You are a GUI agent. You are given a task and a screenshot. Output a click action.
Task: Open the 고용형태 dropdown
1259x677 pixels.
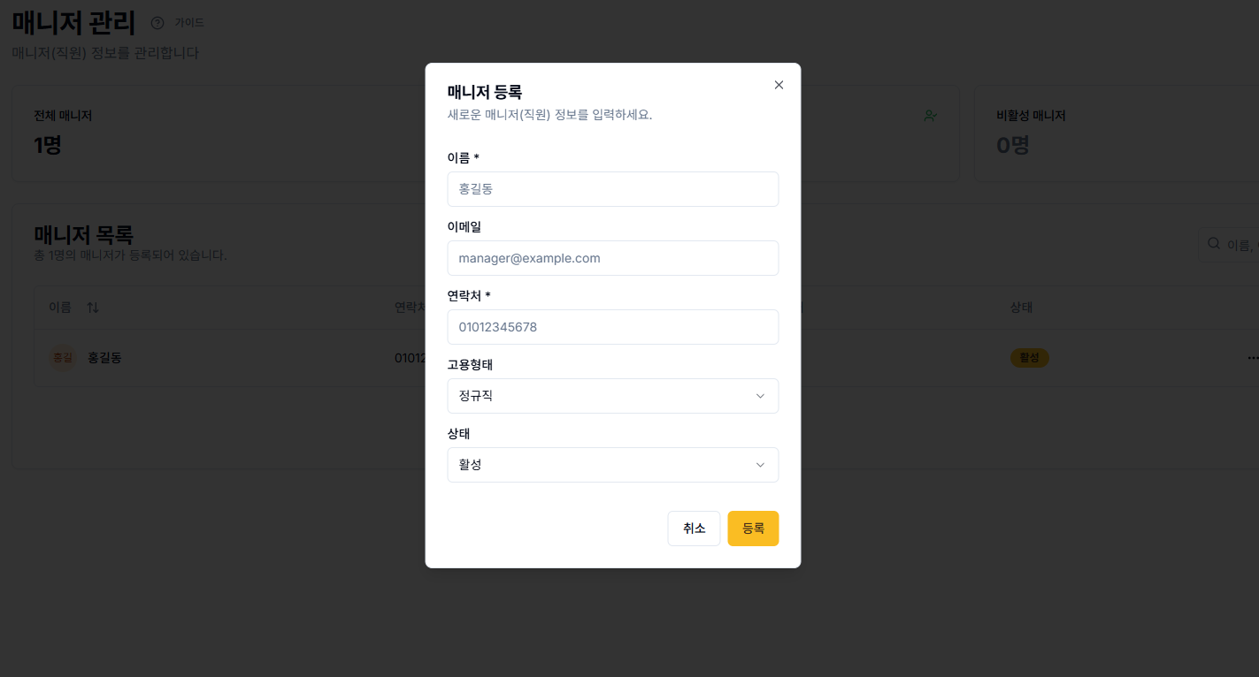[x=613, y=396]
